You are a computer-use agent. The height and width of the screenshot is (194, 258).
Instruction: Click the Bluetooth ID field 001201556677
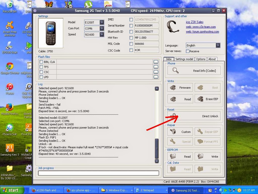(x=146, y=32)
